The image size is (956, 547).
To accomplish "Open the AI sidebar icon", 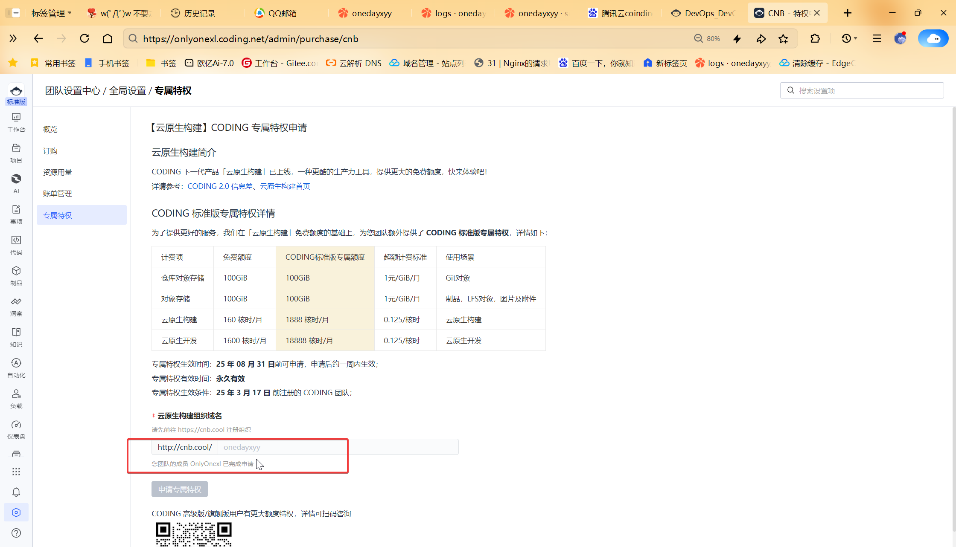I will click(16, 184).
